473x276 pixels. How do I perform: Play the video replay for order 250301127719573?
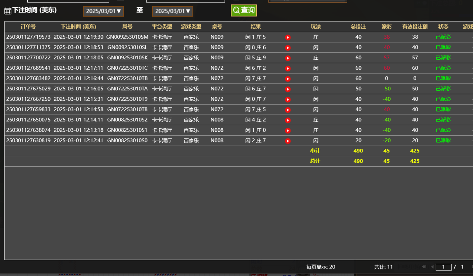tap(288, 37)
